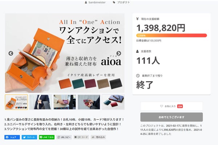Share project on Facebook (シェア)
218x145 pixels.
(12, 137)
